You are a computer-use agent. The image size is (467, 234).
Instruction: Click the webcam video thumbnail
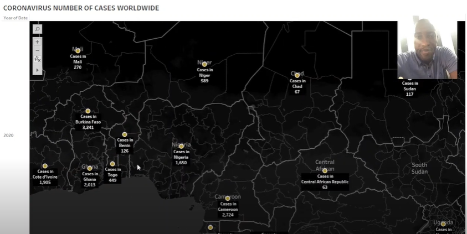427,50
